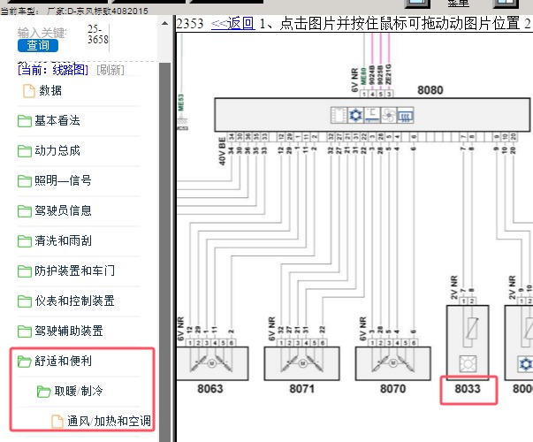This screenshot has height=442, width=533.
Task: Click the 40V BE connector label
Action: click(x=222, y=151)
